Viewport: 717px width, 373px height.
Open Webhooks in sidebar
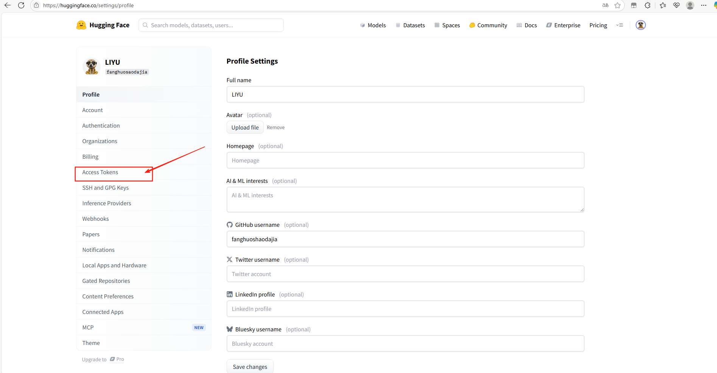144,218
